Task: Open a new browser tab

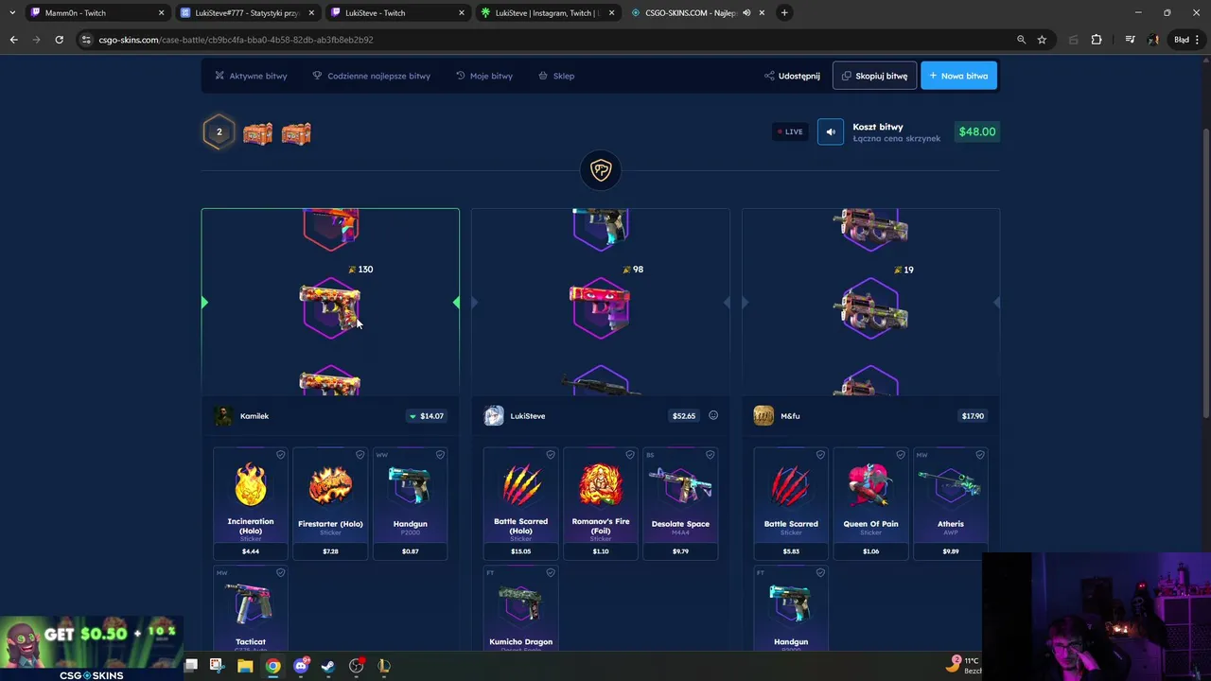Action: pyautogui.click(x=784, y=13)
